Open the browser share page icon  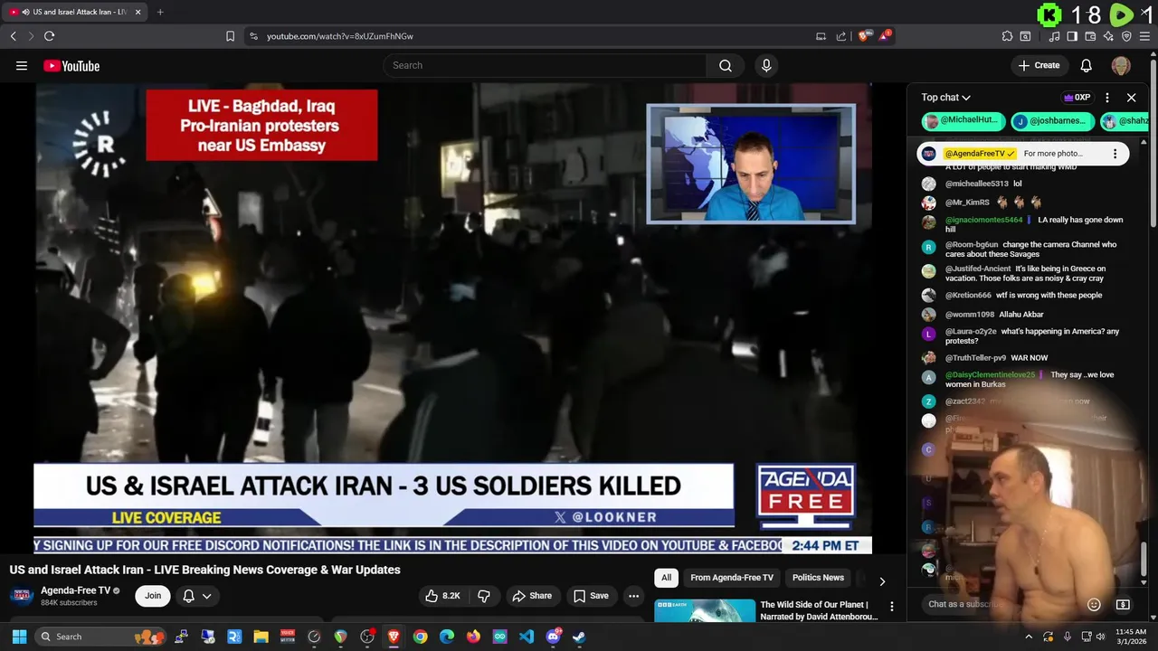841,36
